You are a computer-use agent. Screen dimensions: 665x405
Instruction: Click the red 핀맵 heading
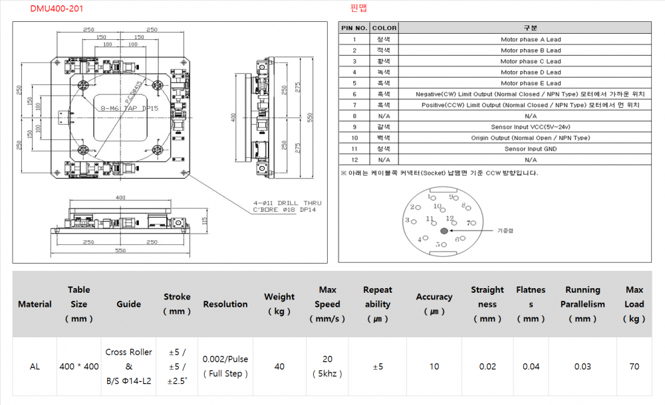(x=358, y=9)
